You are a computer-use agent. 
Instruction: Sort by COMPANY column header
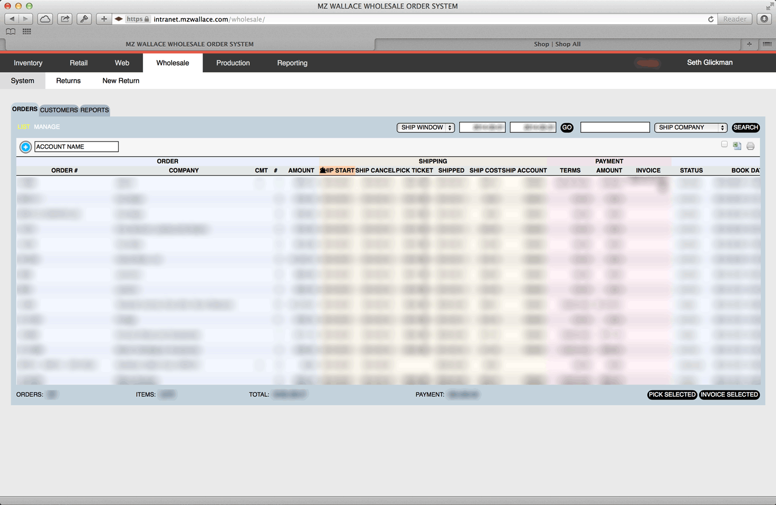tap(184, 171)
